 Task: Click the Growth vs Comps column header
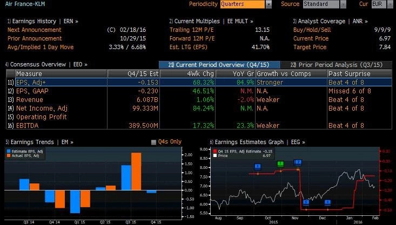coord(291,74)
